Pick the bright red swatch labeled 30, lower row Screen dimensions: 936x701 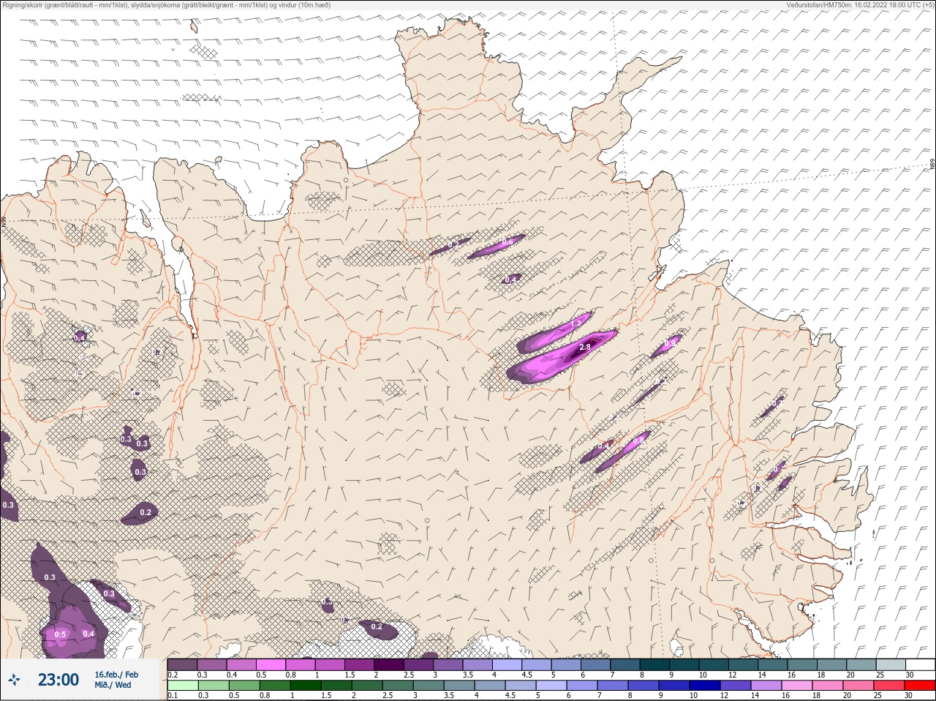click(x=920, y=686)
